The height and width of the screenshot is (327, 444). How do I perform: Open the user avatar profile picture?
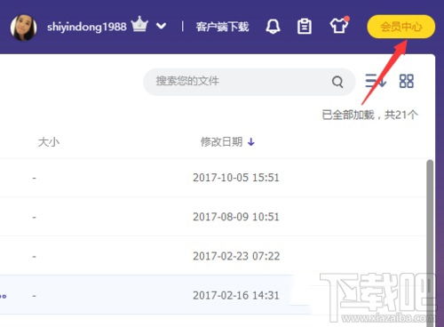click(23, 28)
